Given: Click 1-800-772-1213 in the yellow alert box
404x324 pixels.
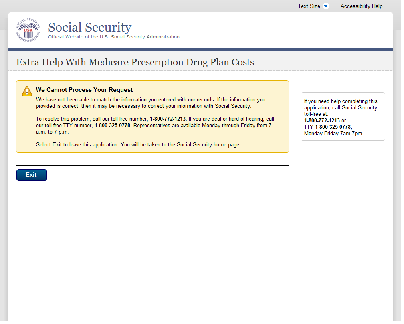Looking at the screenshot, I should click(168, 119).
